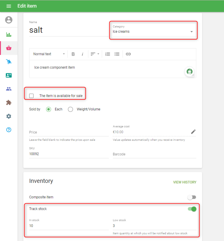The image size is (224, 241).
Task: Open Integrations puzzle piece icon
Action: 9,103
